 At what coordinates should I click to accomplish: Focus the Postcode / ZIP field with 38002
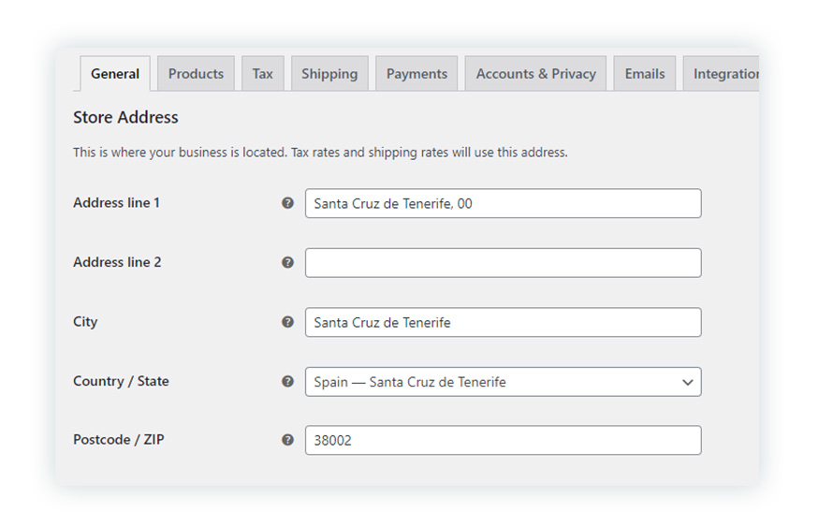pyautogui.click(x=503, y=440)
